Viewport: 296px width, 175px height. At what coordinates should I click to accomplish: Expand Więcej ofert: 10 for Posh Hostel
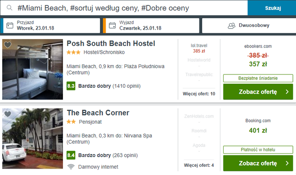pyautogui.click(x=199, y=94)
